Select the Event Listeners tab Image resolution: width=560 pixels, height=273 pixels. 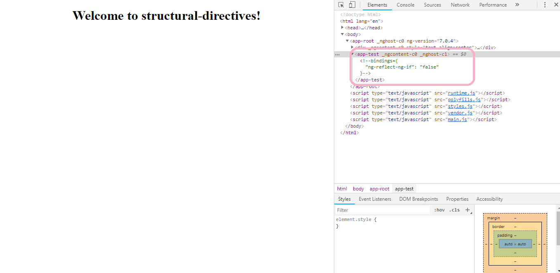pyautogui.click(x=375, y=199)
